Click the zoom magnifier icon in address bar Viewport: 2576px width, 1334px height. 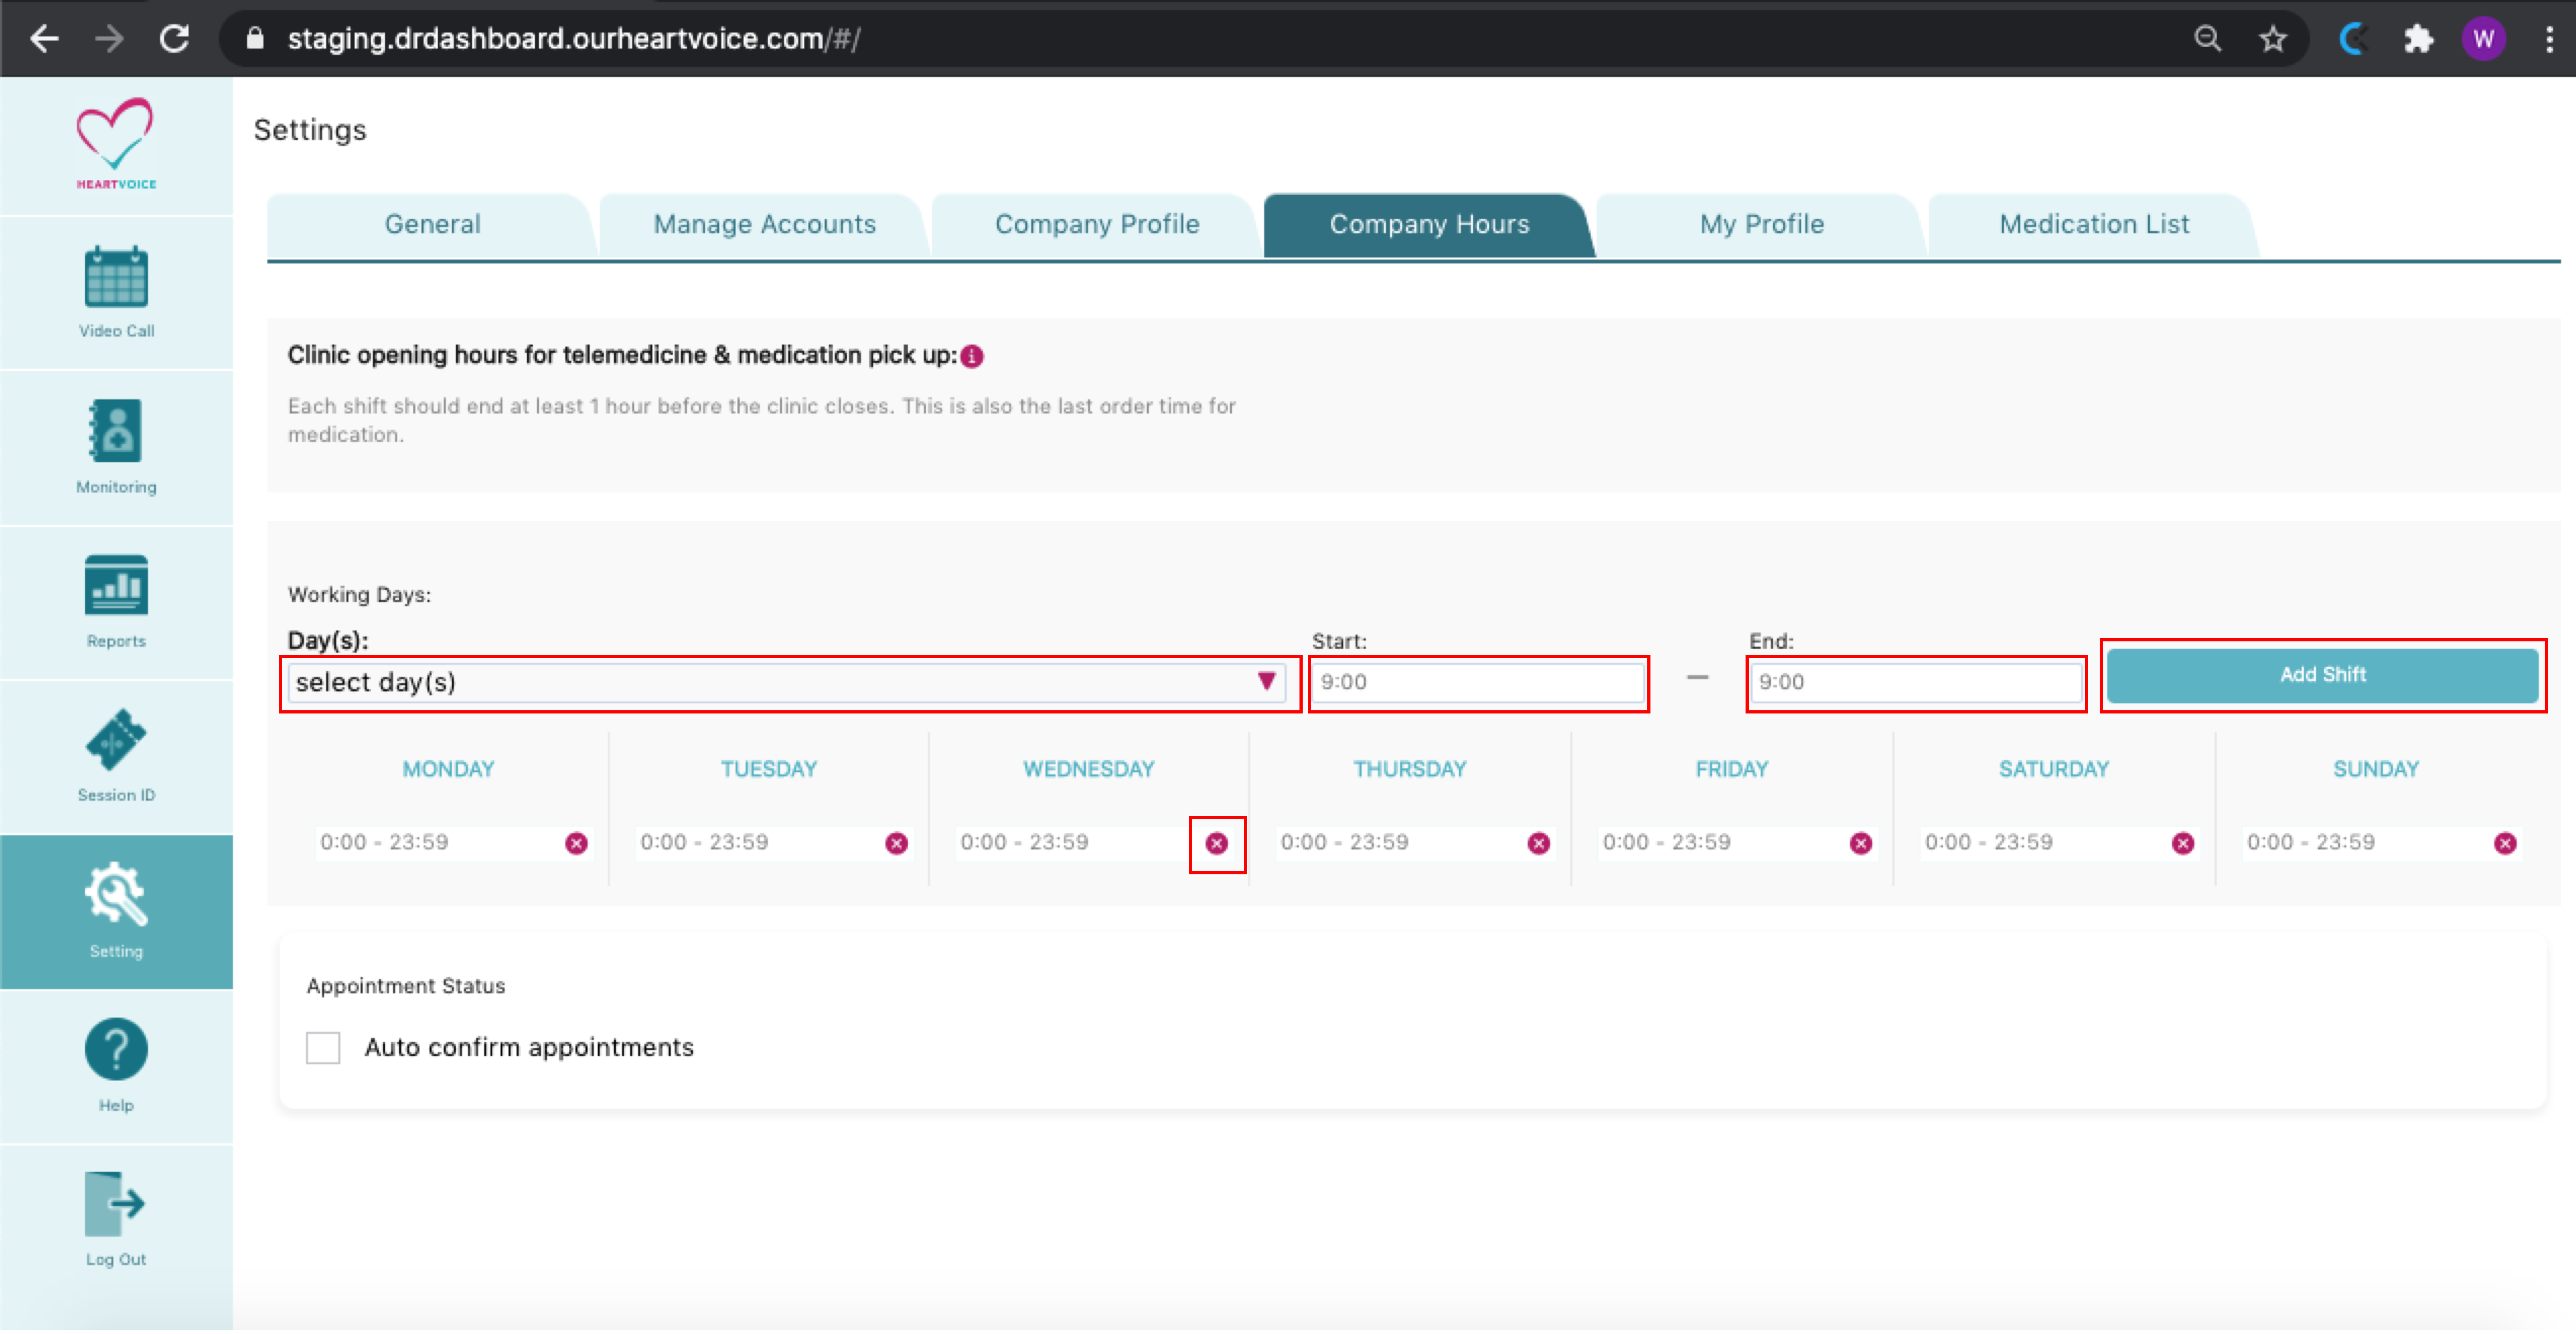click(x=2208, y=39)
